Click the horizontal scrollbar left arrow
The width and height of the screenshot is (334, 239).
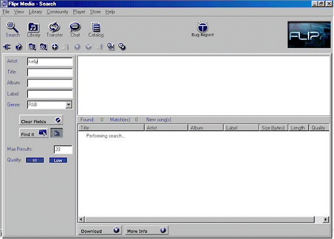81,220
